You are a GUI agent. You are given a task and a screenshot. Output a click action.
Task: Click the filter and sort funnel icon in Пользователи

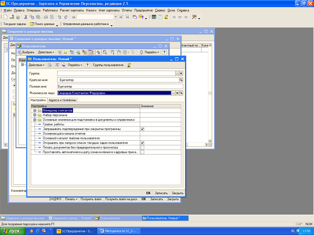click(x=112, y=52)
